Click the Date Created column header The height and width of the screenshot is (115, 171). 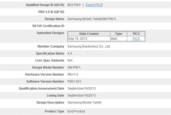point(89,33)
